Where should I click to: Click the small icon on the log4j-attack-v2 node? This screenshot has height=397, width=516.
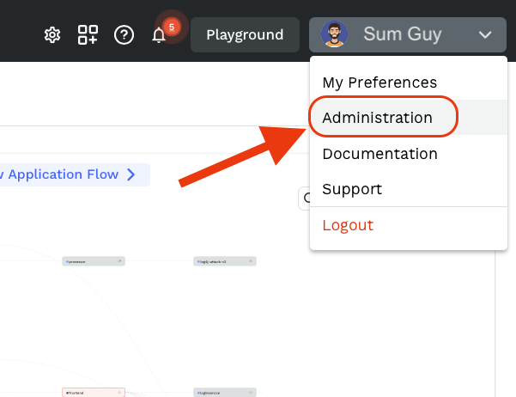click(251, 260)
